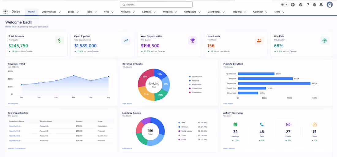Click the Negotiation bar in Pipeline by Stage
Viewport: 337px width, 157px height.
[x=274, y=83]
